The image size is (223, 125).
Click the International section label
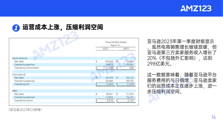[x=19, y=75]
